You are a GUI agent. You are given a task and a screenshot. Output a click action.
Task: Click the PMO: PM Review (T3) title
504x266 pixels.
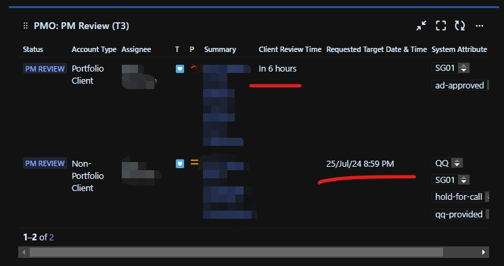(x=81, y=26)
